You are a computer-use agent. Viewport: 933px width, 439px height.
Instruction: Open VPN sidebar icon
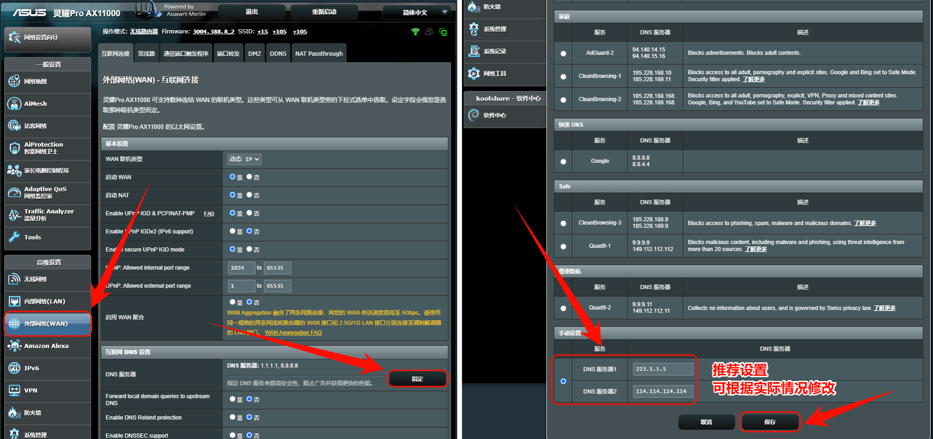click(x=14, y=390)
